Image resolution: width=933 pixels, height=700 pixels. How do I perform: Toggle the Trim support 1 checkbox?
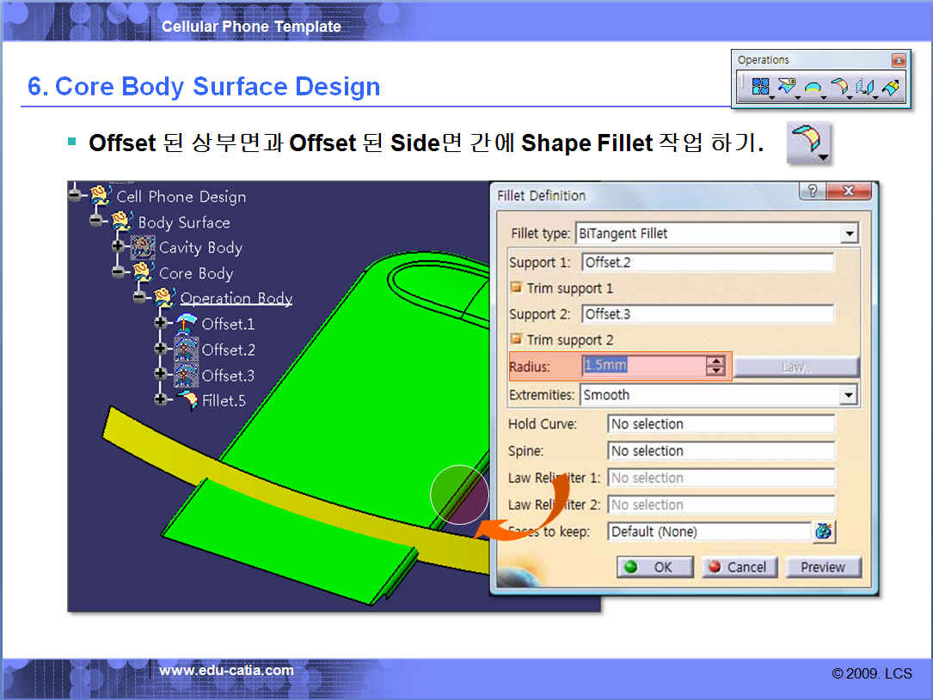(517, 289)
